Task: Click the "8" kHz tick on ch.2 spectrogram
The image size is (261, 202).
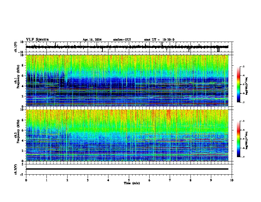Action: coord(23,120)
